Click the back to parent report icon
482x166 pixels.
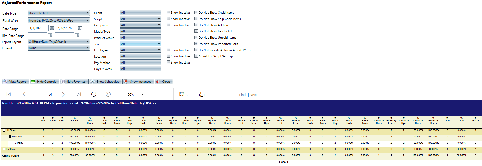coord(108,94)
